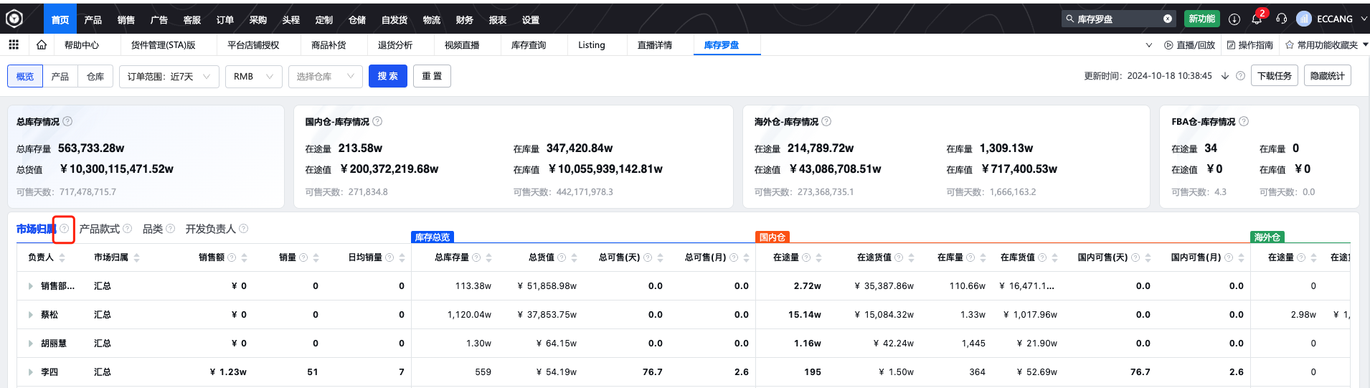1370x388 pixels.
Task: Go to the home house icon tab
Action: click(42, 44)
